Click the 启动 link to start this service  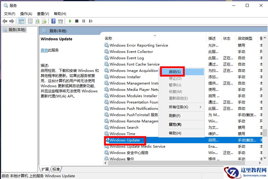click(44, 50)
